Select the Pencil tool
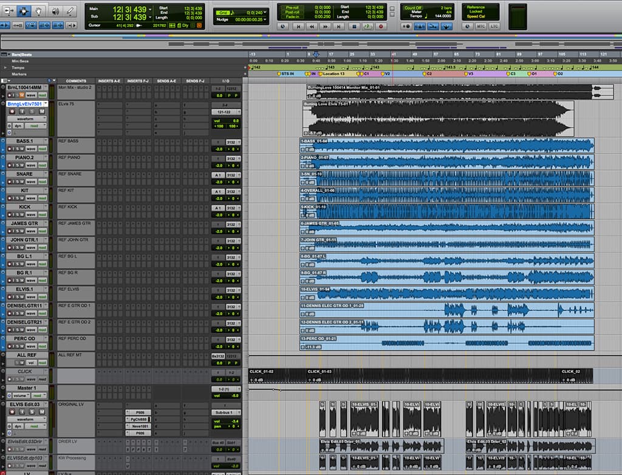This screenshot has width=622, height=475. pyautogui.click(x=70, y=11)
